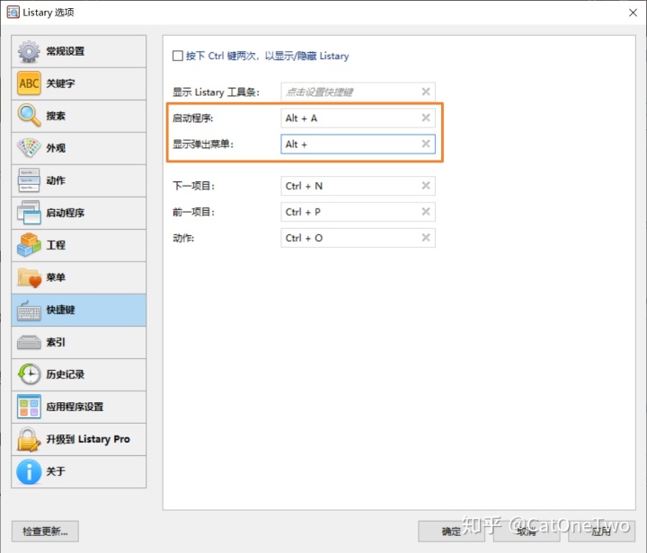Clear the 启动程序 Alt + A hotkey
This screenshot has height=553, width=647.
426,118
